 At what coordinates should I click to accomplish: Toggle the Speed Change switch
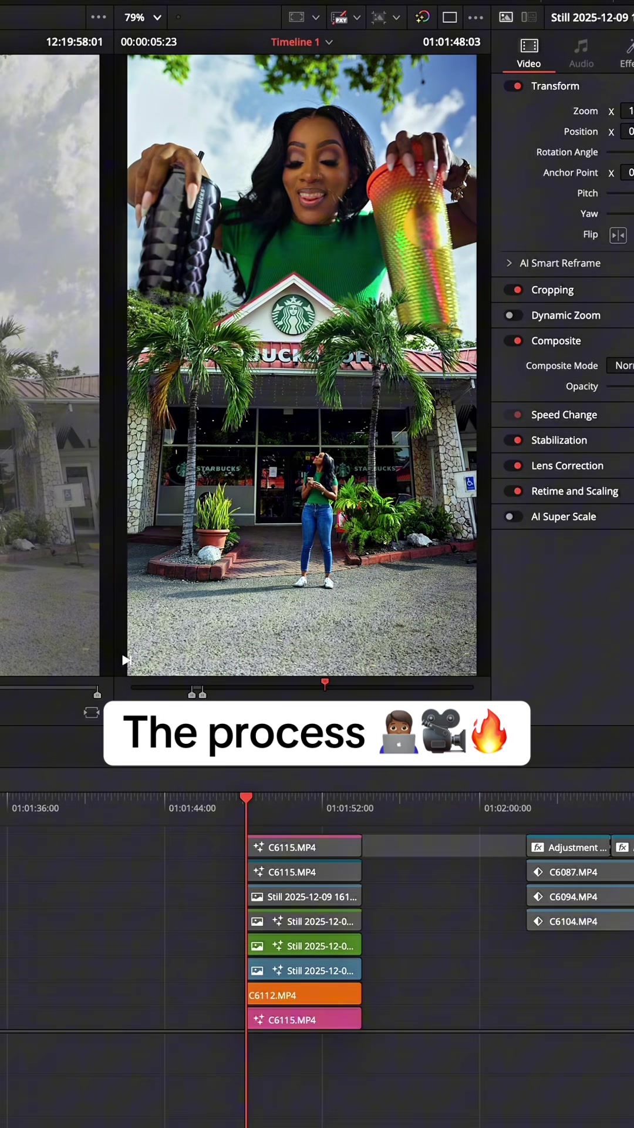pos(513,415)
